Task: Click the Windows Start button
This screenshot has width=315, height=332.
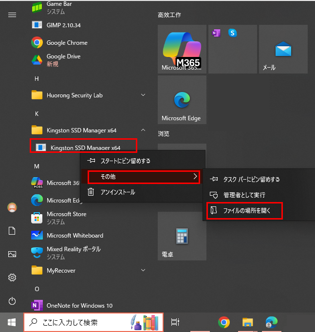Action: coord(12,322)
